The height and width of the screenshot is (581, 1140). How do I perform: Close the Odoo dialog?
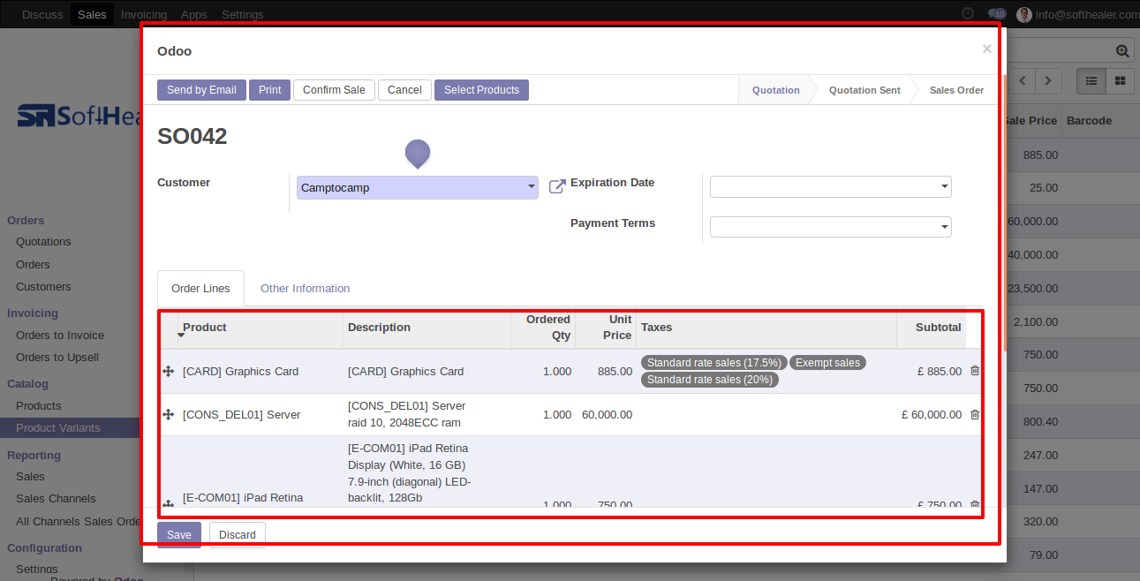click(x=987, y=49)
